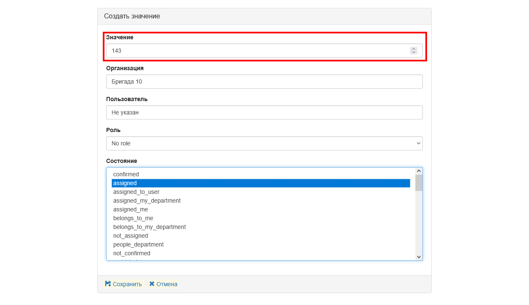Image resolution: width=529 pixels, height=305 pixels.
Task: Increase value with stepper up arrow
Action: coord(414,48)
